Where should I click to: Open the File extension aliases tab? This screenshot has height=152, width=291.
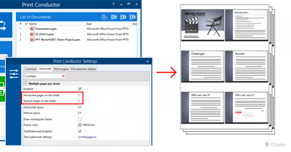[83, 69]
